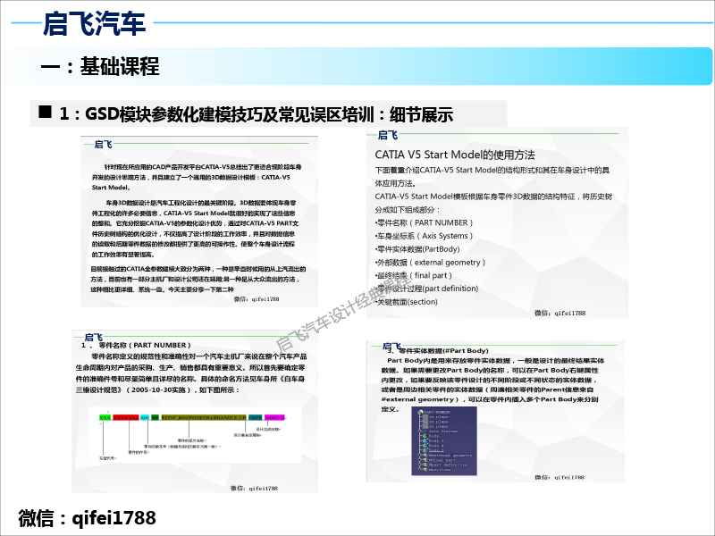This screenshot has height=536, width=715.
Task: Click heading 3、零件实体数据(#Part Body)
Action: (438, 351)
